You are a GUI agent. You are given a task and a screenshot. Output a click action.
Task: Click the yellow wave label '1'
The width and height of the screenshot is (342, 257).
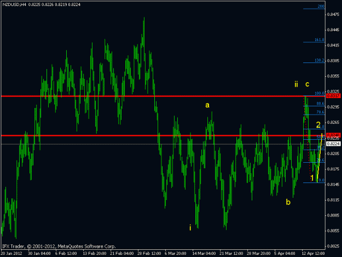312,178
